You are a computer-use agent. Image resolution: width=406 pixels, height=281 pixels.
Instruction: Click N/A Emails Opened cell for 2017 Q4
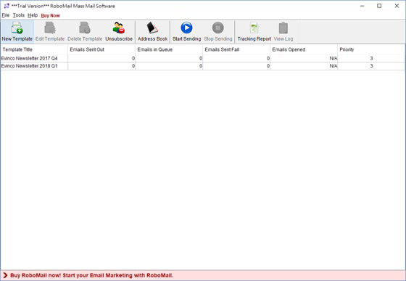(x=304, y=58)
